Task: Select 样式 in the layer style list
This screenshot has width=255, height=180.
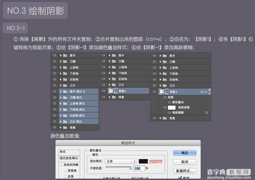Action: click(69, 152)
